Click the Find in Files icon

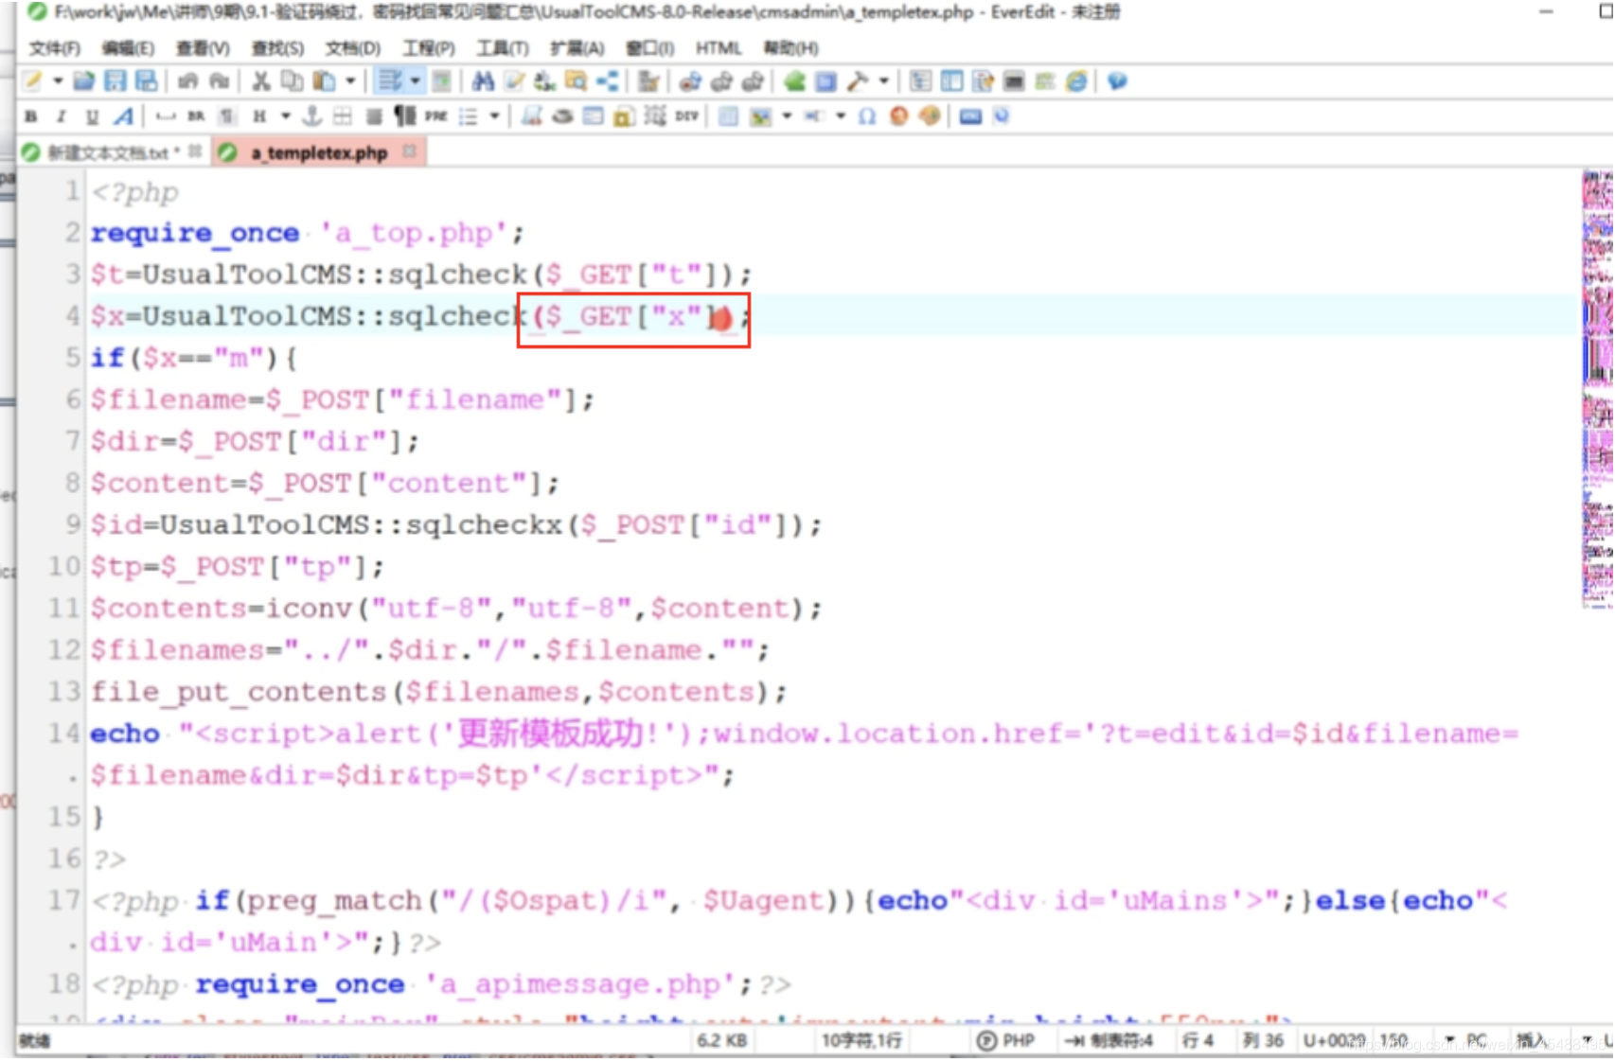576,81
